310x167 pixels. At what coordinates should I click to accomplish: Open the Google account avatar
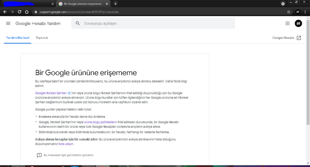coord(298,23)
